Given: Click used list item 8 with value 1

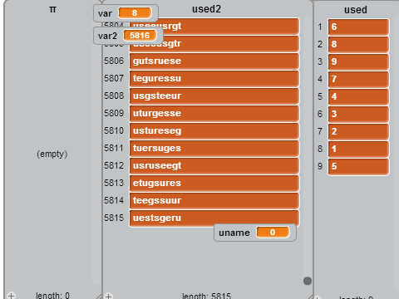Looking at the screenshot, I should 358,149.
